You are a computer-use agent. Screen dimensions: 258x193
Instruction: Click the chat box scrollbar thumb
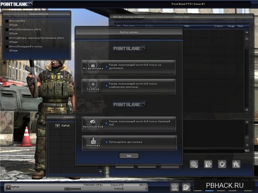click(247, 137)
